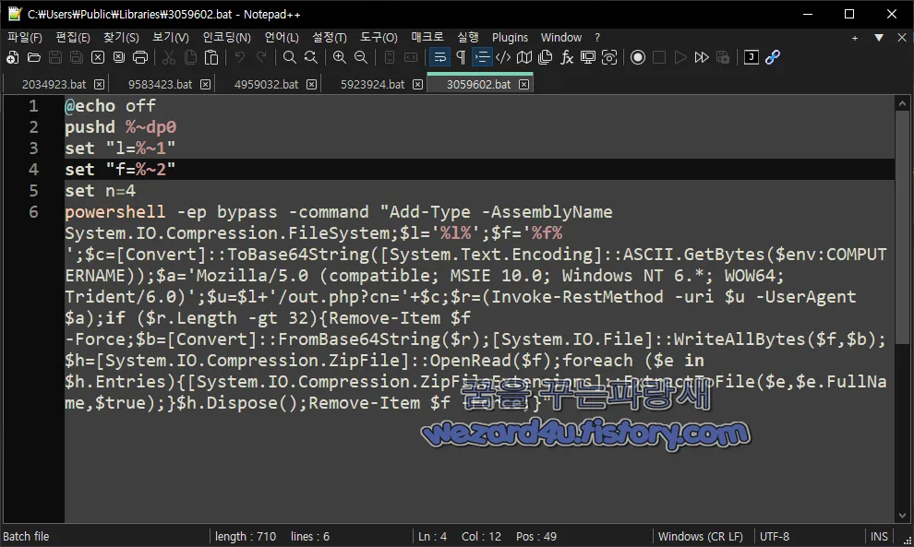This screenshot has height=547, width=914.
Task: Open the ? help menu
Action: 597,37
